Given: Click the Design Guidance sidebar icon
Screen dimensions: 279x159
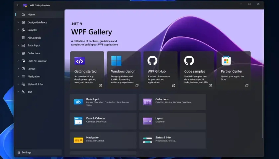Looking at the screenshot, I should (x=23, y=22).
